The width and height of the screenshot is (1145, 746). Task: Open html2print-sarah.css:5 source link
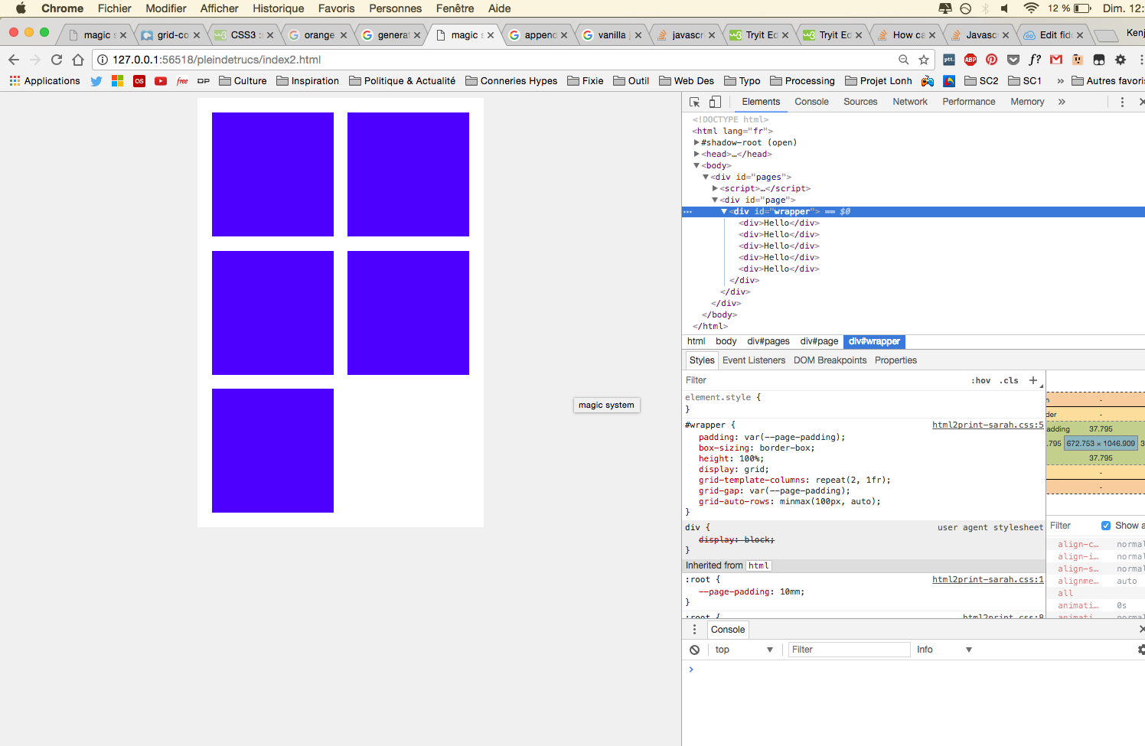[x=987, y=425]
